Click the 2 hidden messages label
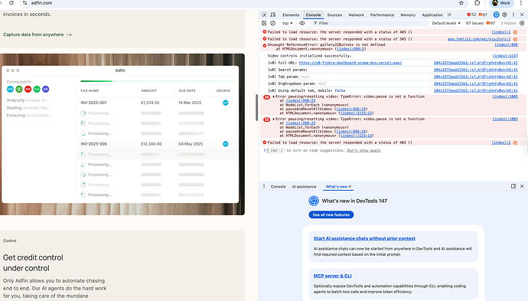528x301 pixels. 508,23
